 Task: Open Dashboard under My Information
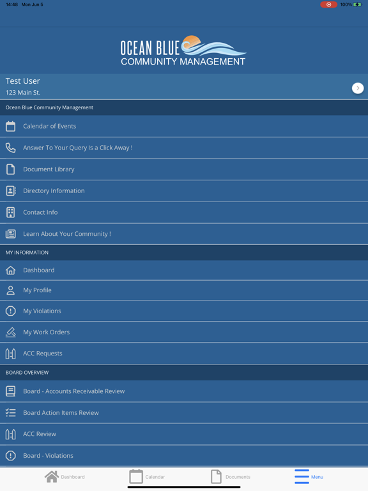pos(184,270)
